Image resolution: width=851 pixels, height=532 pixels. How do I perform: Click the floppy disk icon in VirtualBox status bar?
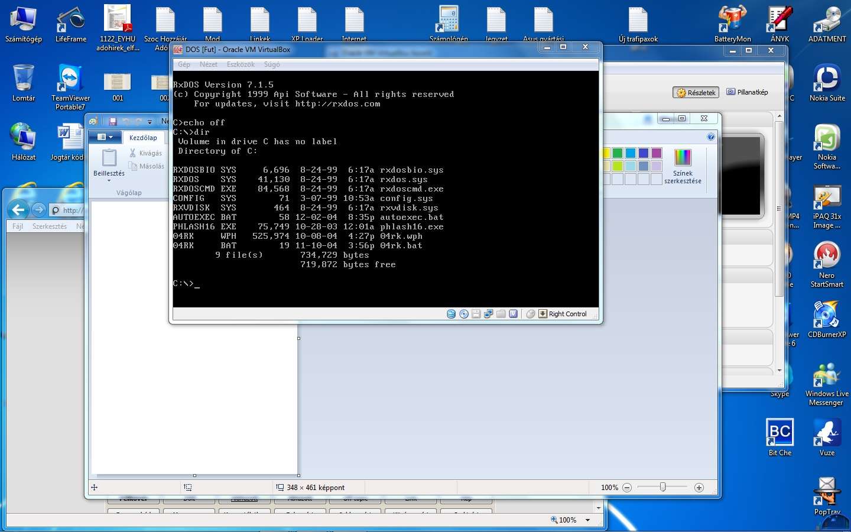pyautogui.click(x=476, y=314)
